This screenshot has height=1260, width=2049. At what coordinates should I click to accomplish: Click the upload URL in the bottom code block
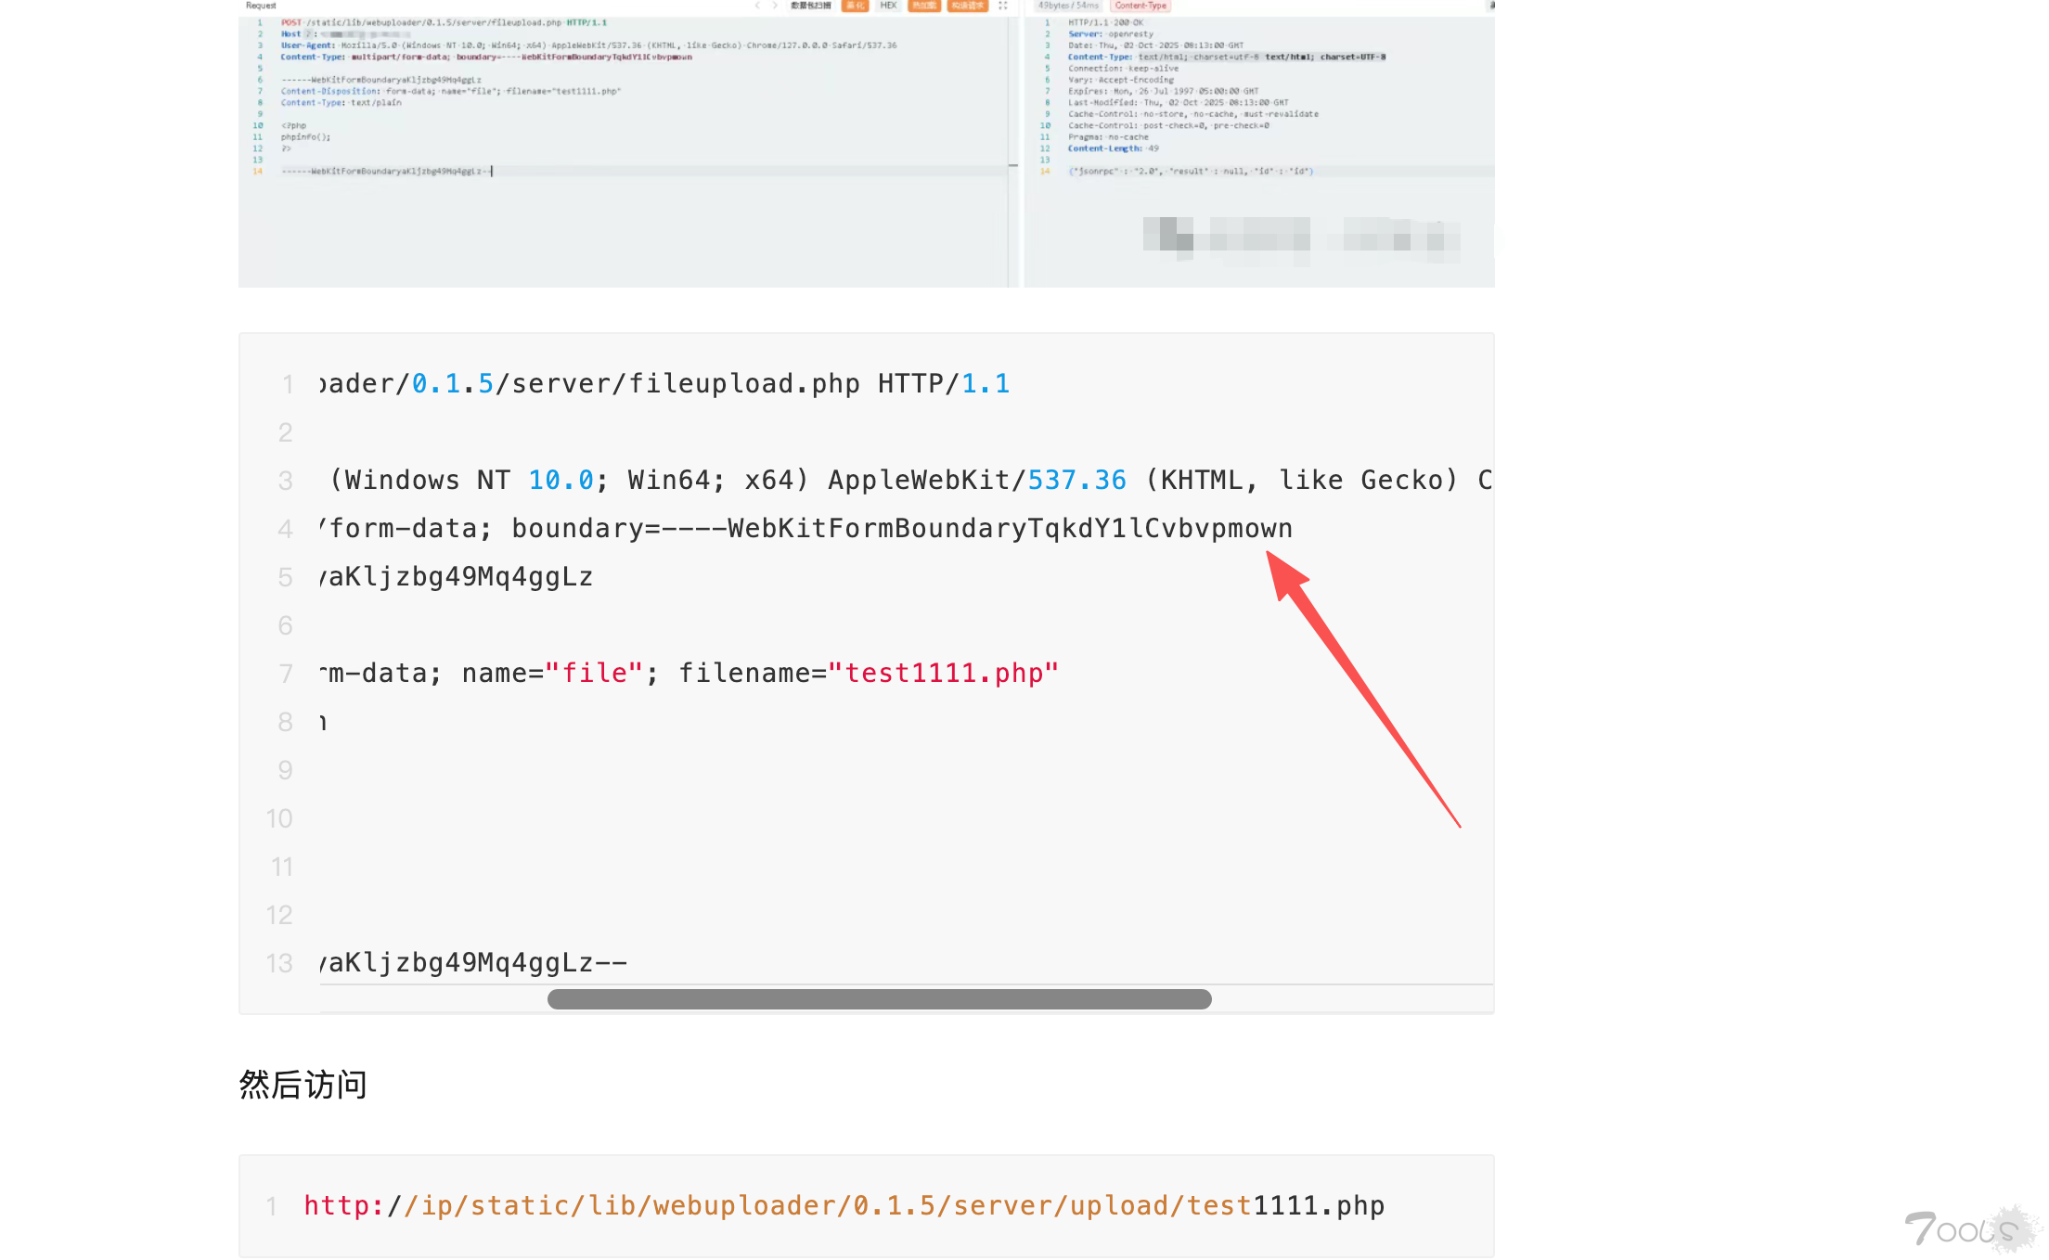[x=844, y=1205]
